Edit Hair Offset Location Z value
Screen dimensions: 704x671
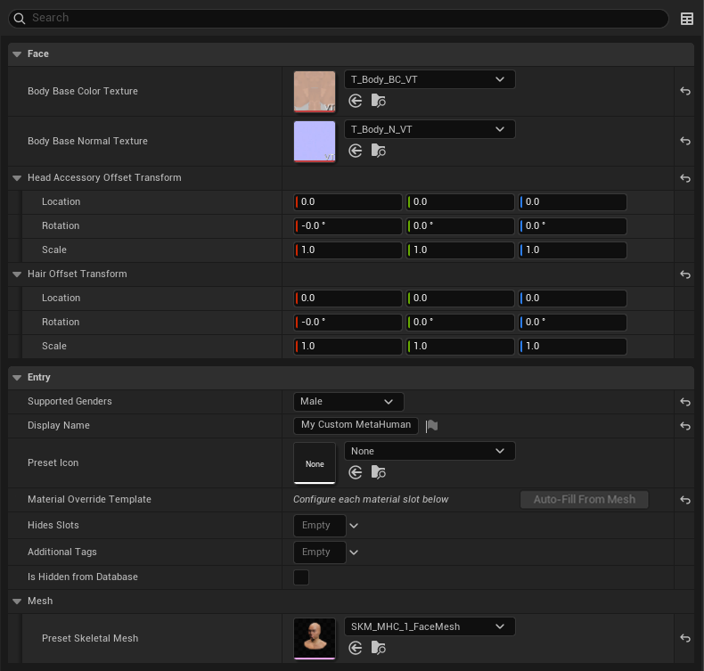tap(572, 298)
